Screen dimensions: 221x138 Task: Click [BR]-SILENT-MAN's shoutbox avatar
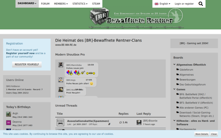(61, 89)
